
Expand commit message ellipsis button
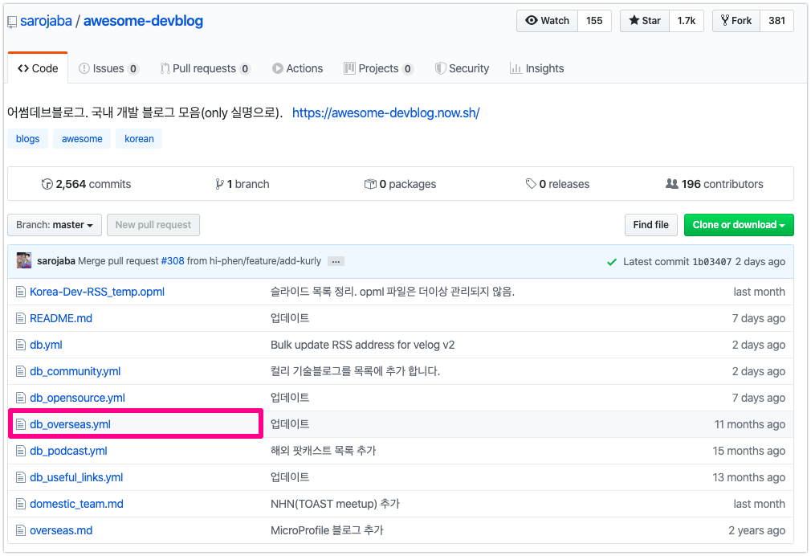click(336, 261)
